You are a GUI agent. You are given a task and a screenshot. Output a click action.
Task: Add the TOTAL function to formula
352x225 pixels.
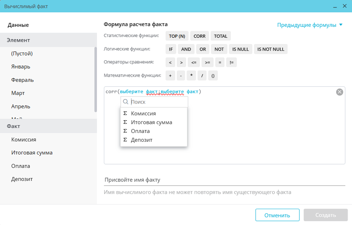tap(220, 36)
